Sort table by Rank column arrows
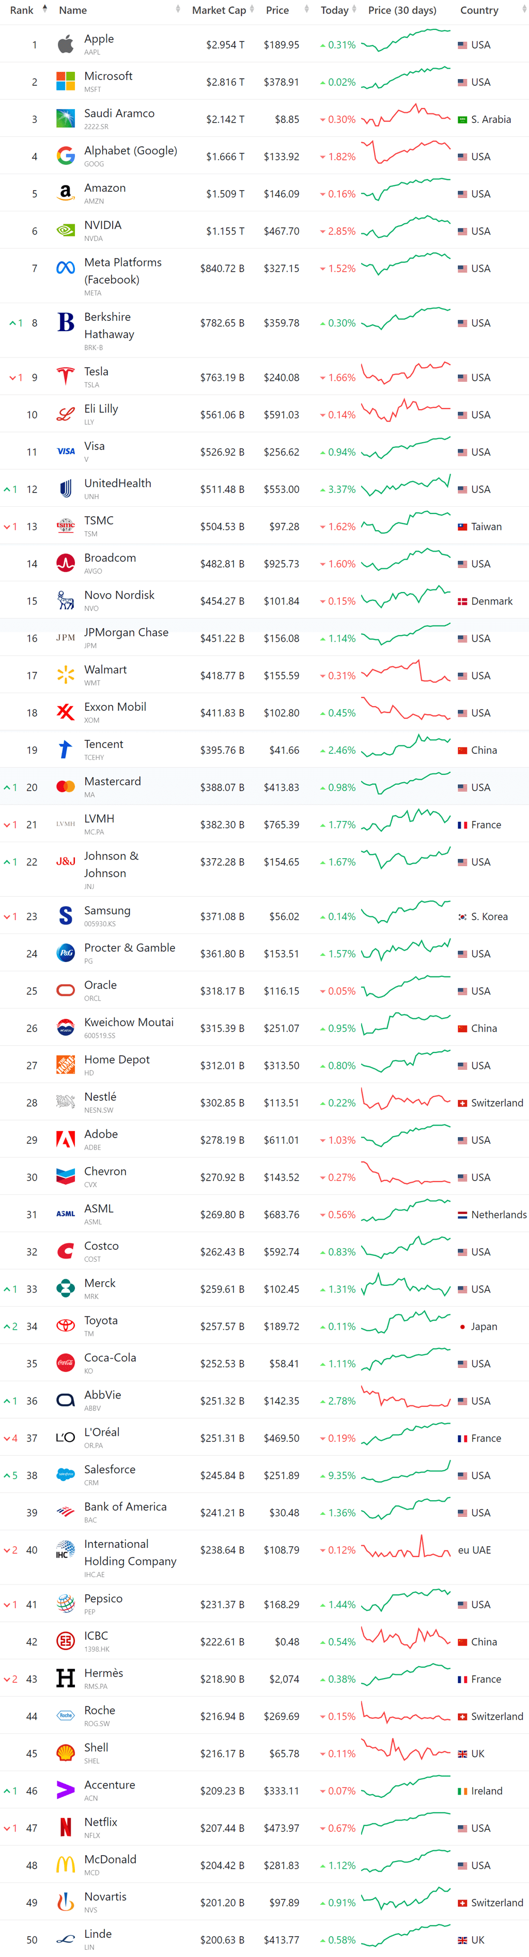 [x=45, y=10]
